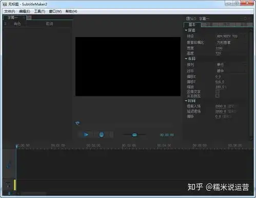Viewport: 256px width, 198px height.
Task: Open the 排列 dropdown showing 单行
Action: point(230,65)
